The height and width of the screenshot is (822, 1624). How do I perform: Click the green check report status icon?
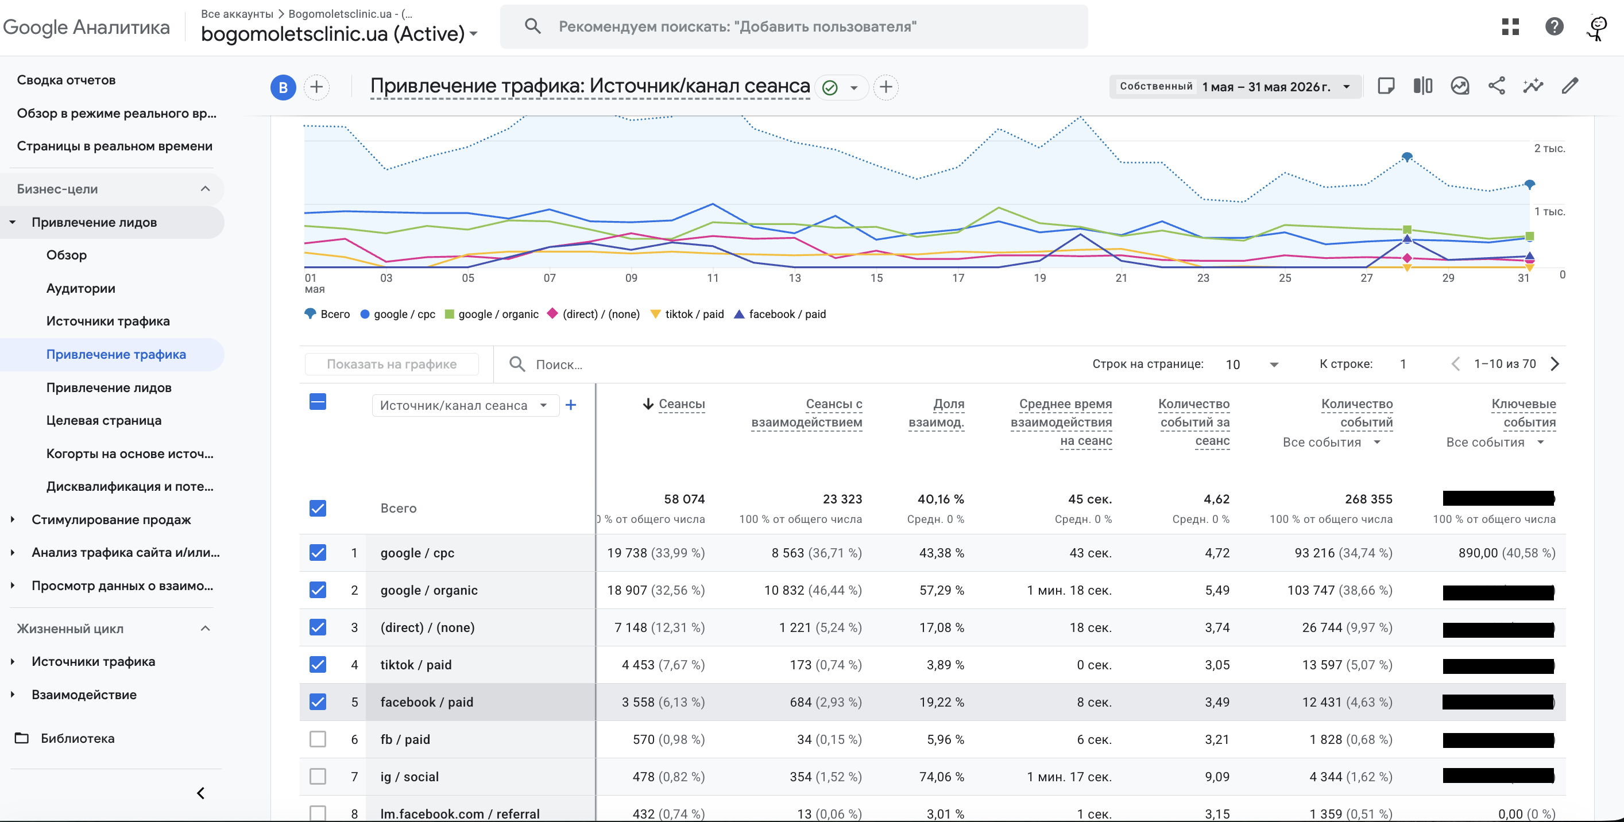830,88
